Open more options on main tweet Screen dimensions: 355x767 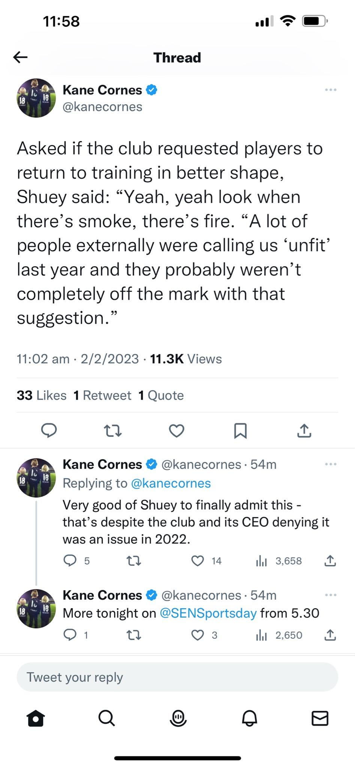pyautogui.click(x=331, y=90)
